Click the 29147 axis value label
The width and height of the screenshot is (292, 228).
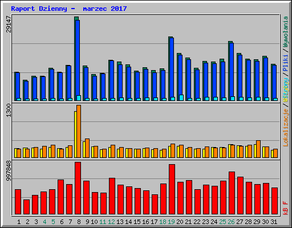pos(9,24)
